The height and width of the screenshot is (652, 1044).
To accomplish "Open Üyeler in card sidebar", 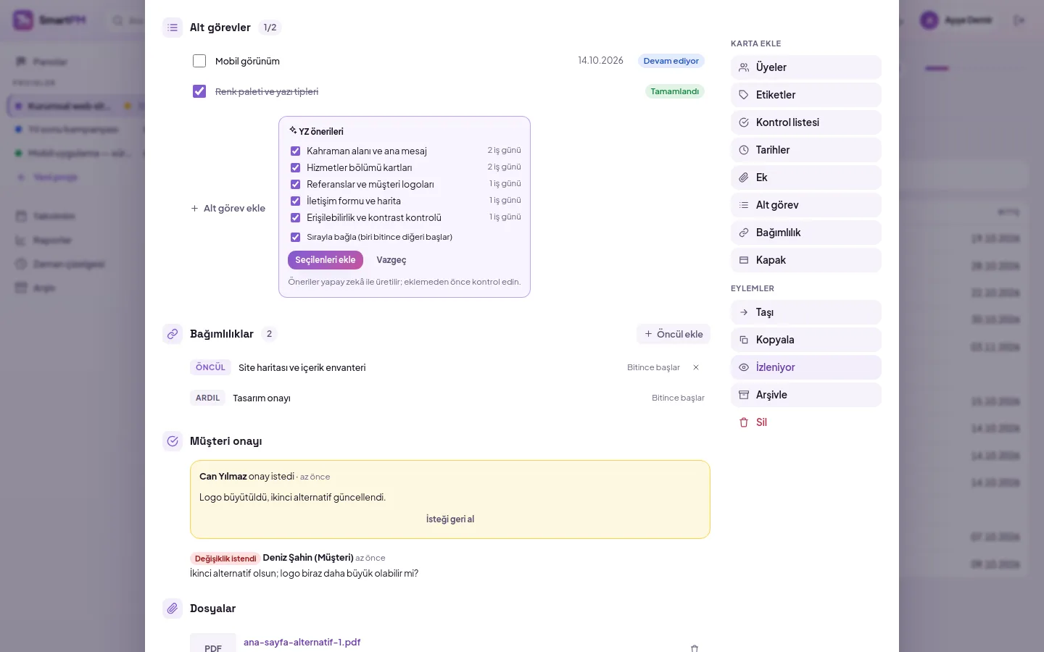I will pyautogui.click(x=806, y=67).
